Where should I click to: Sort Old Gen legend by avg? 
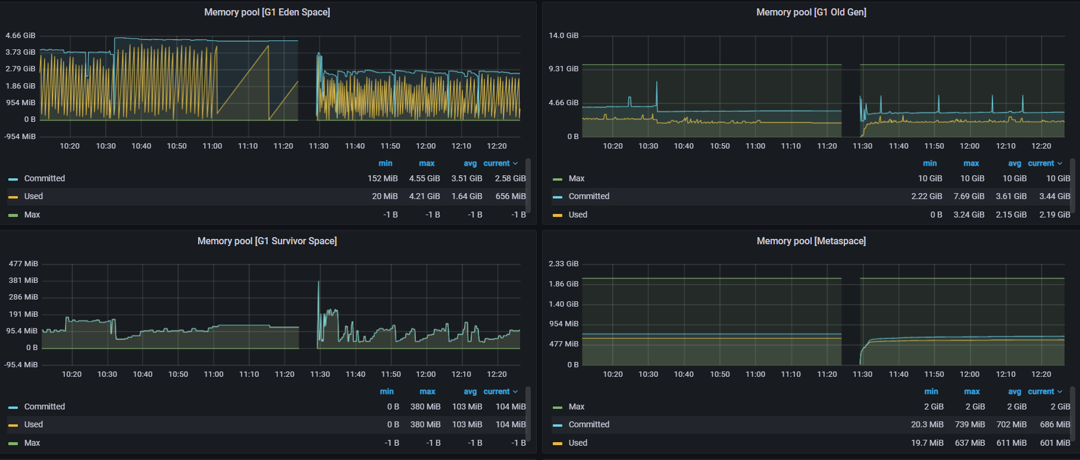click(1015, 163)
